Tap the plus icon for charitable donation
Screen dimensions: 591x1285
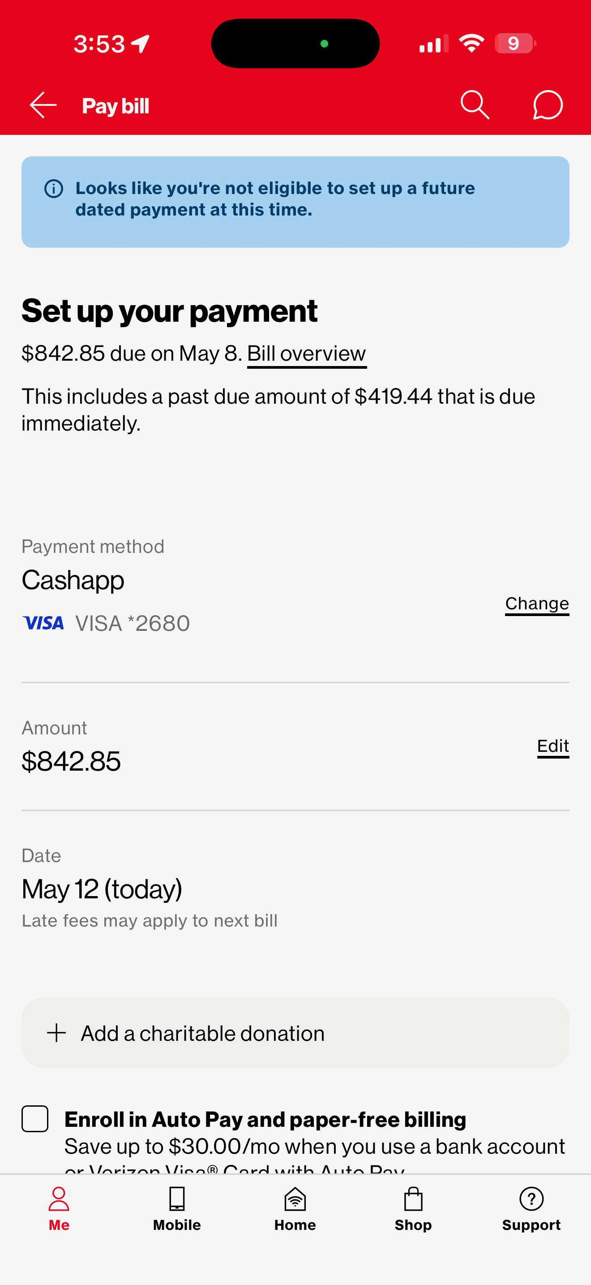pyautogui.click(x=56, y=1033)
